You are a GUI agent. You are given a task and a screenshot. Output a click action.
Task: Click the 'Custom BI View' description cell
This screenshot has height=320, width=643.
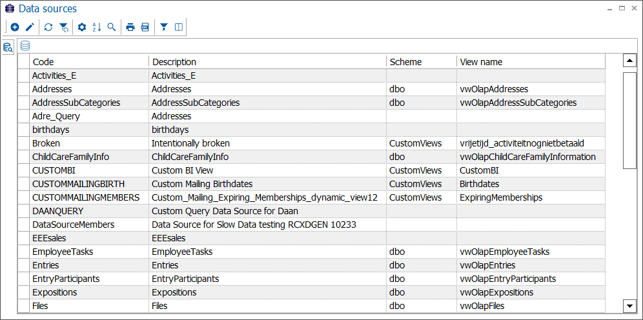[267, 170]
